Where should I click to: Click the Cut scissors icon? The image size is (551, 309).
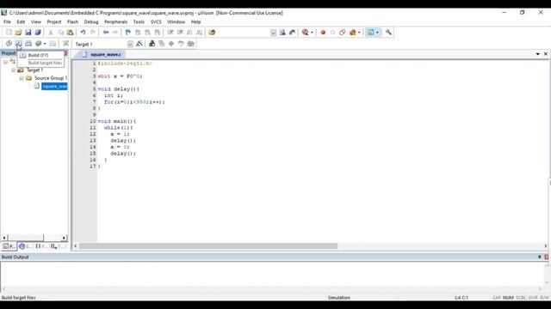[x=51, y=33]
